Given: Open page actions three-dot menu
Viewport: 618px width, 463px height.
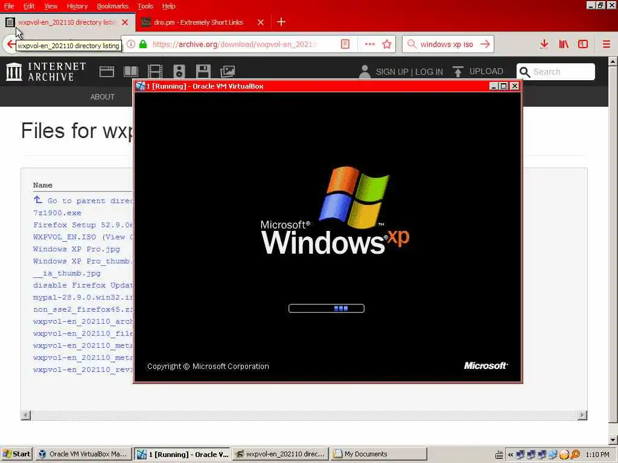Looking at the screenshot, I should click(370, 44).
